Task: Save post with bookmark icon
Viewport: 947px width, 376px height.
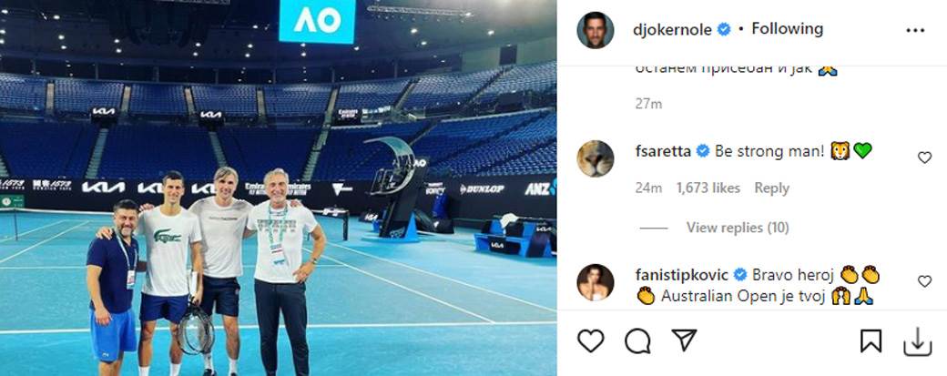Action: coord(871,341)
